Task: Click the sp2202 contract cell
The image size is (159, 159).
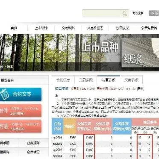Action: (x=57, y=144)
